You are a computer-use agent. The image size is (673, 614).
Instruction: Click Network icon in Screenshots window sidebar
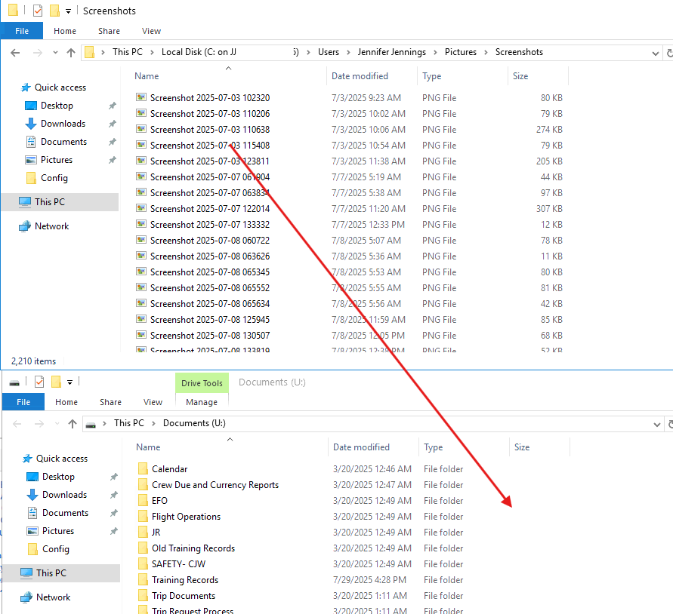25,226
